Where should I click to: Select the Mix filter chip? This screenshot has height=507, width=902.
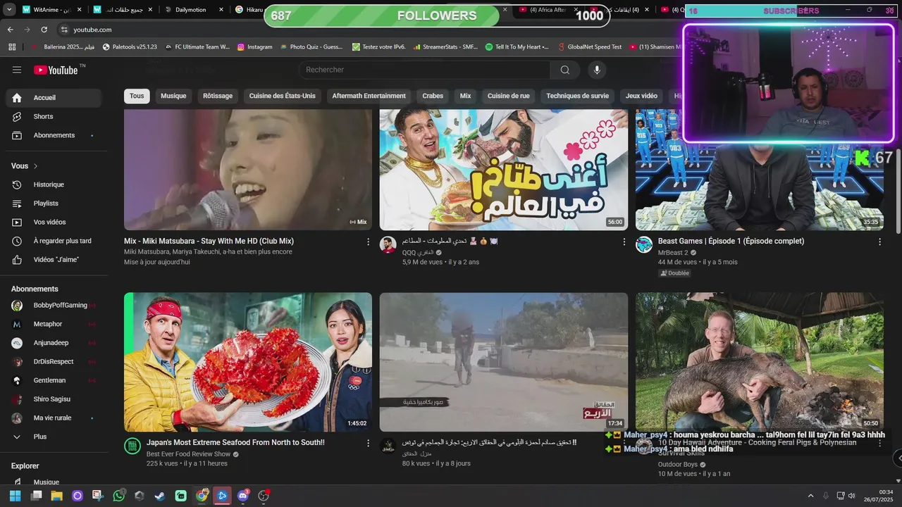(465, 96)
